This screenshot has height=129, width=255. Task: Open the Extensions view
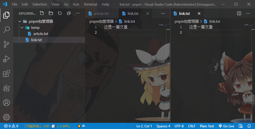click(x=6, y=73)
